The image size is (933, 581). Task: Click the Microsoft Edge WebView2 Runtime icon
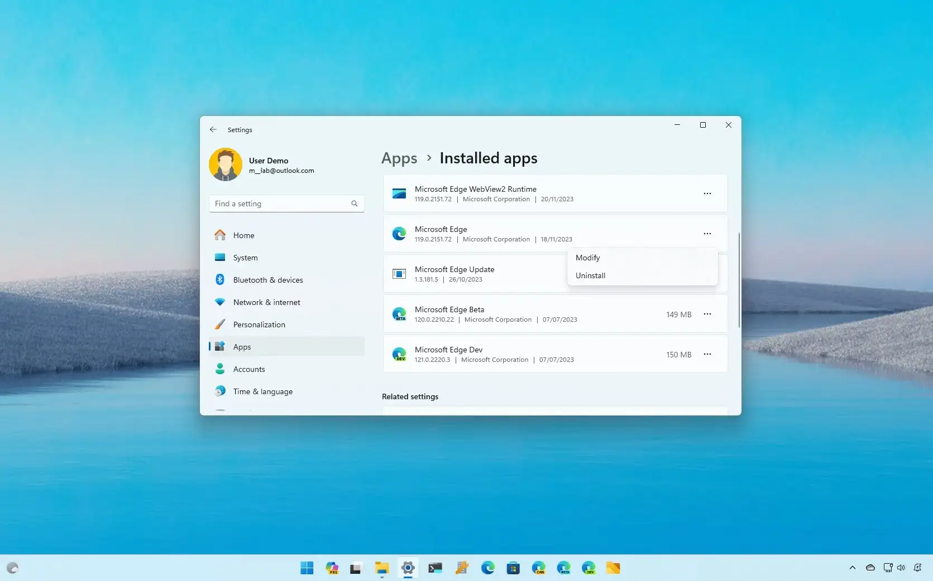pos(399,193)
